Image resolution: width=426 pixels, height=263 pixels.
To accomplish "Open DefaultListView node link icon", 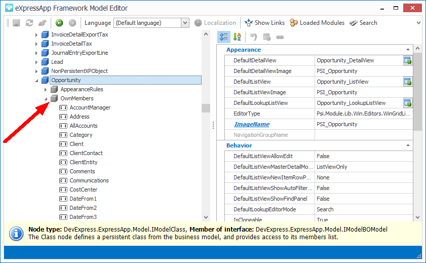I will pos(408,82).
